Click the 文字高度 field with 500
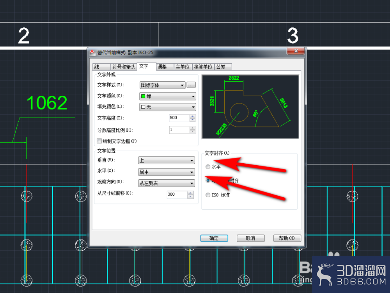The width and height of the screenshot is (390, 293). [x=179, y=118]
